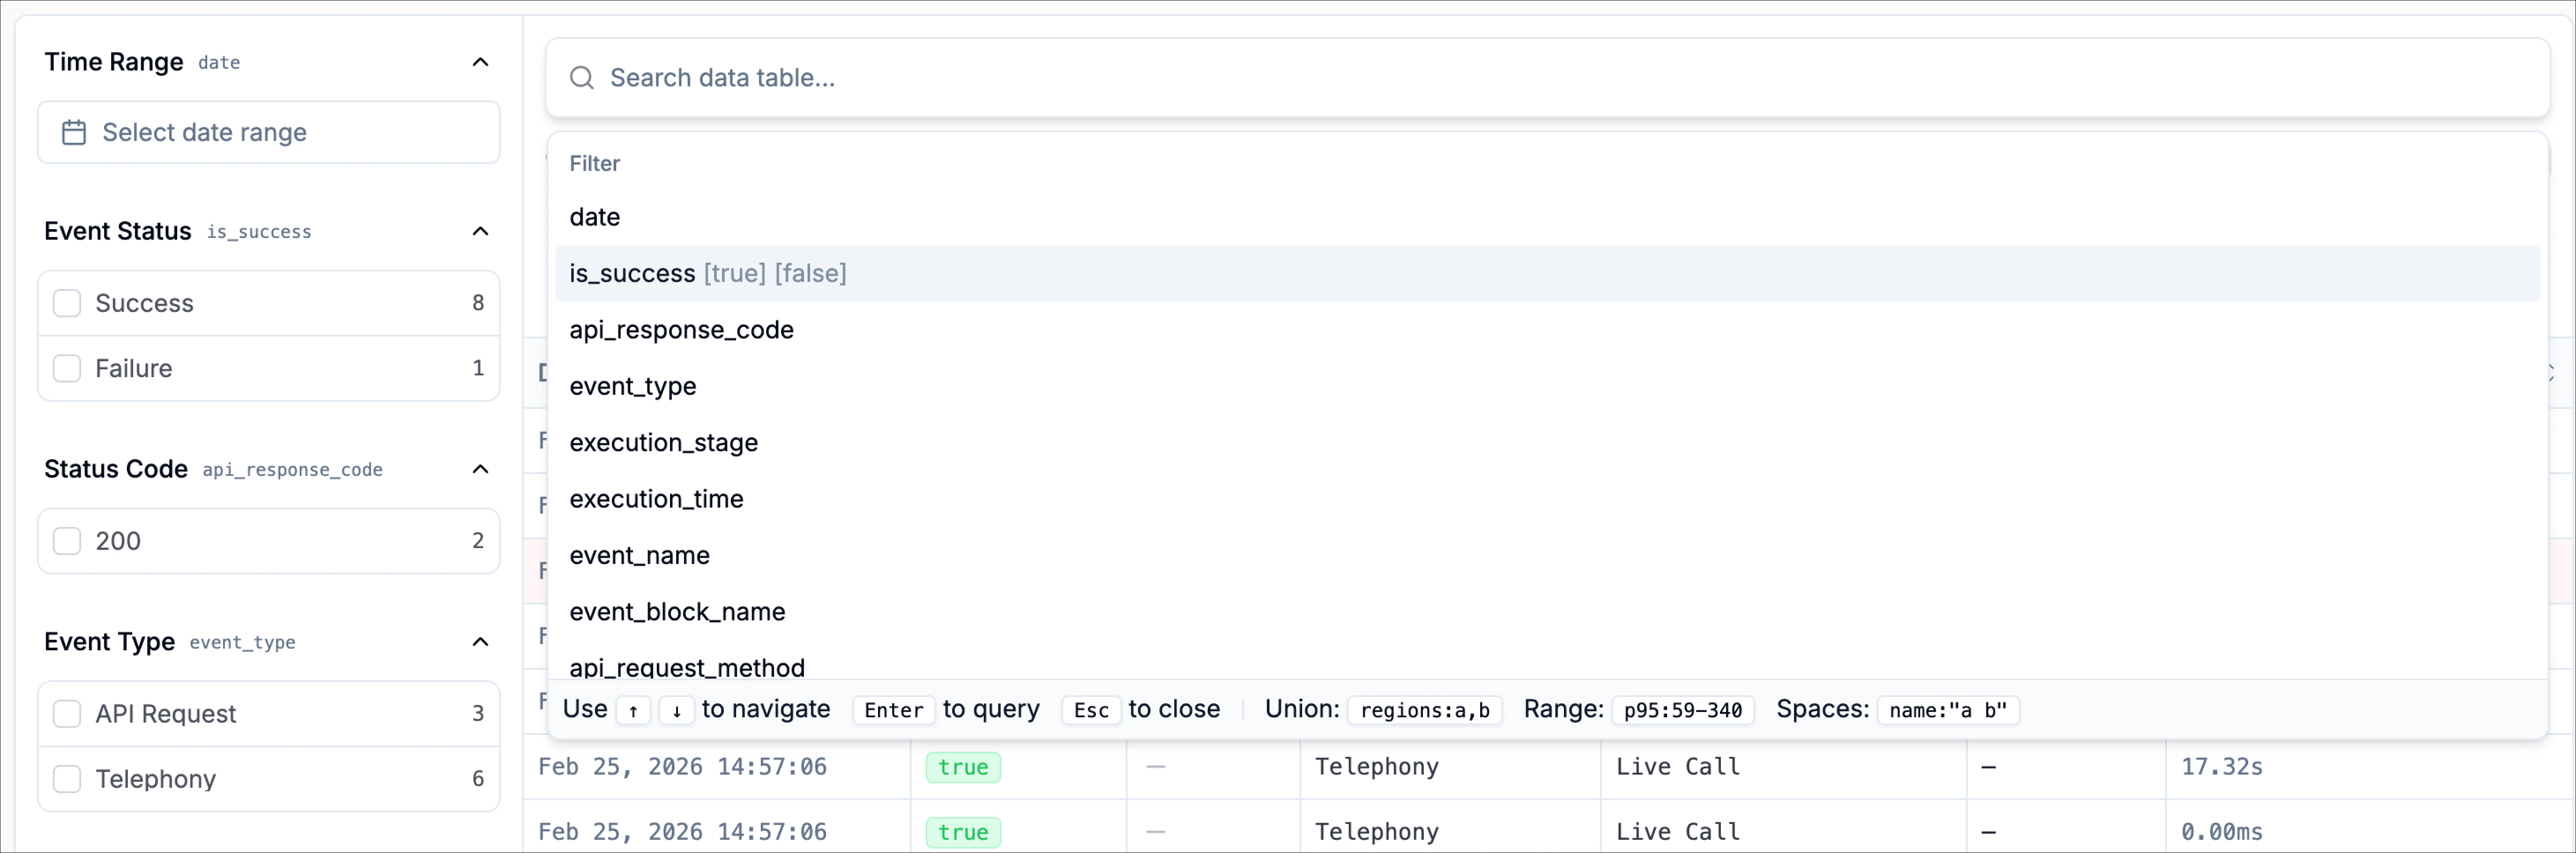This screenshot has width=2576, height=853.
Task: Enable the Telephony event type checkbox
Action: (x=67, y=778)
